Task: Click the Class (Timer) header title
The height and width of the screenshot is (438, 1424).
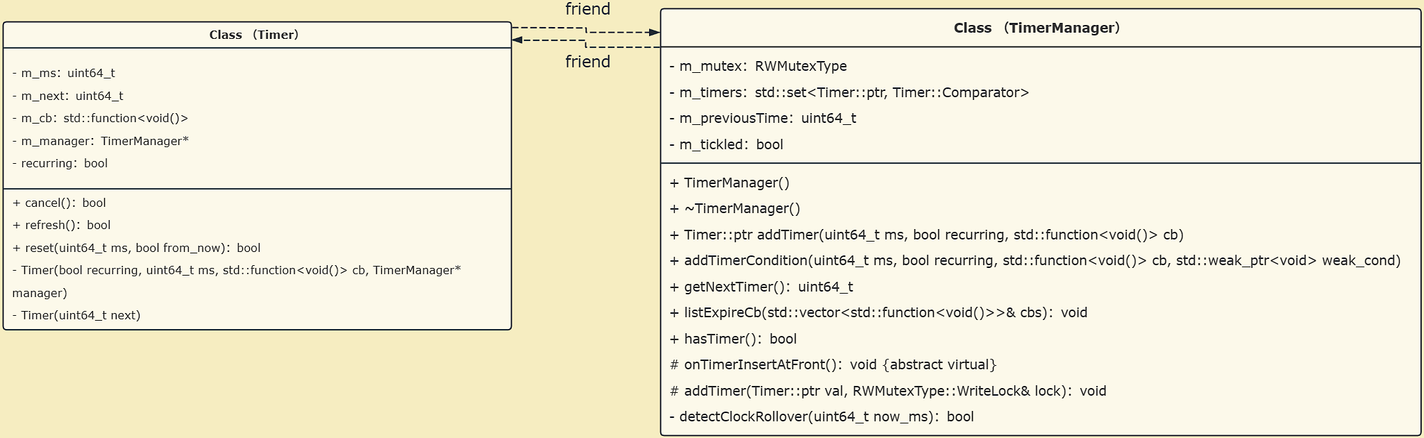Action: (x=254, y=35)
